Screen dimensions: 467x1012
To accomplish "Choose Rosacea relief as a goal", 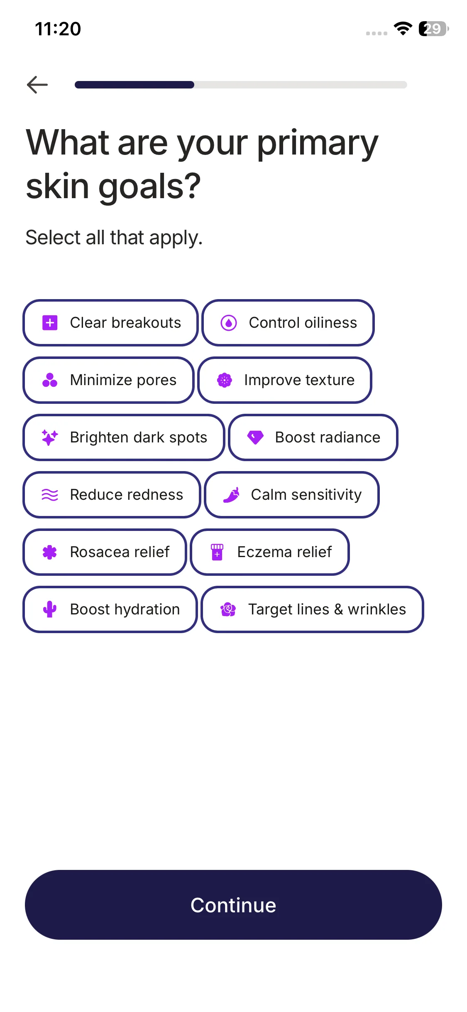I will pyautogui.click(x=105, y=552).
